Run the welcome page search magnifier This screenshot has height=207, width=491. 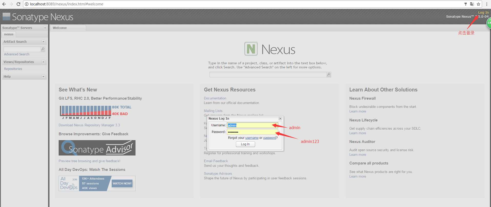point(329,75)
